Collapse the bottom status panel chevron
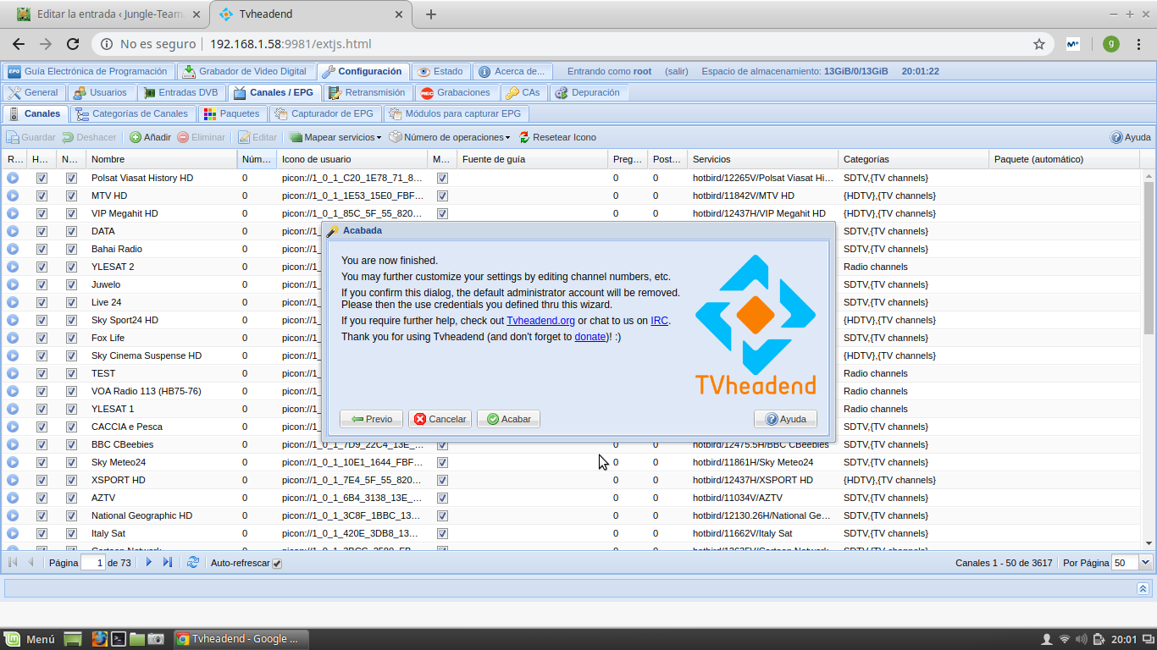This screenshot has width=1157, height=650. click(x=1143, y=588)
